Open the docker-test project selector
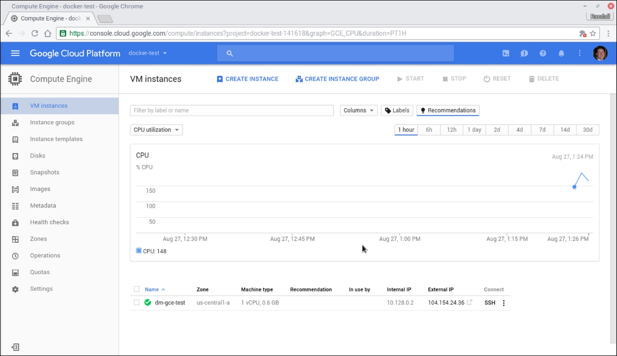 [x=148, y=53]
